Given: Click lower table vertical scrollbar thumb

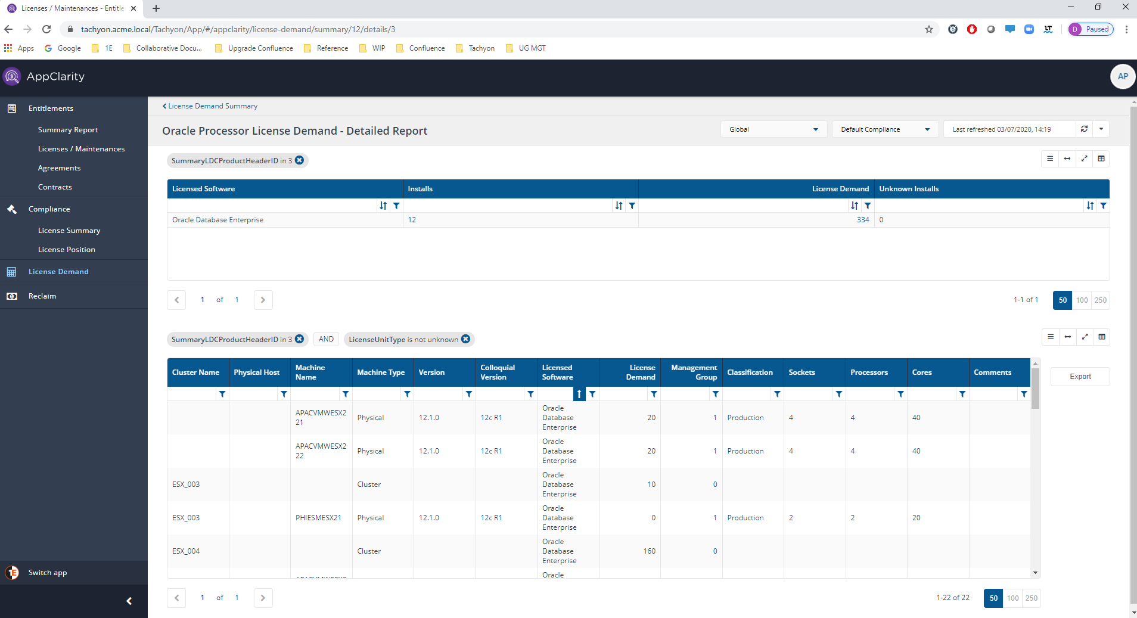Looking at the screenshot, I should pyautogui.click(x=1036, y=389).
